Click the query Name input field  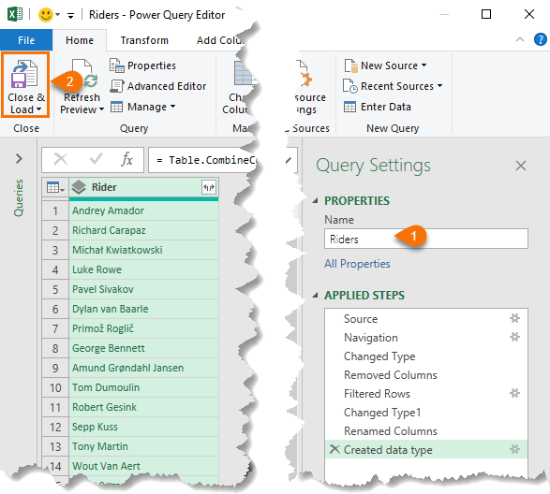click(425, 239)
